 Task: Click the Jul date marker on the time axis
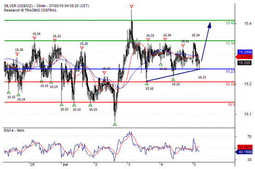point(65,164)
